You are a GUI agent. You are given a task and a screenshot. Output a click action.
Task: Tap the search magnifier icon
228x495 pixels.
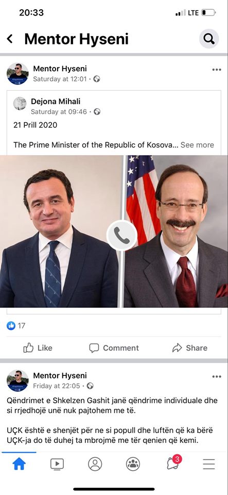[209, 39]
